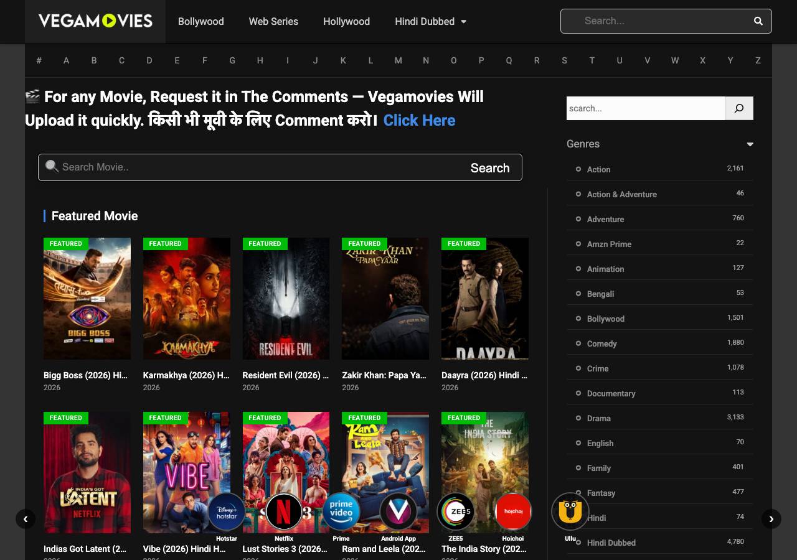Follow the Click Here request link
The width and height of the screenshot is (797, 560).
click(x=419, y=120)
